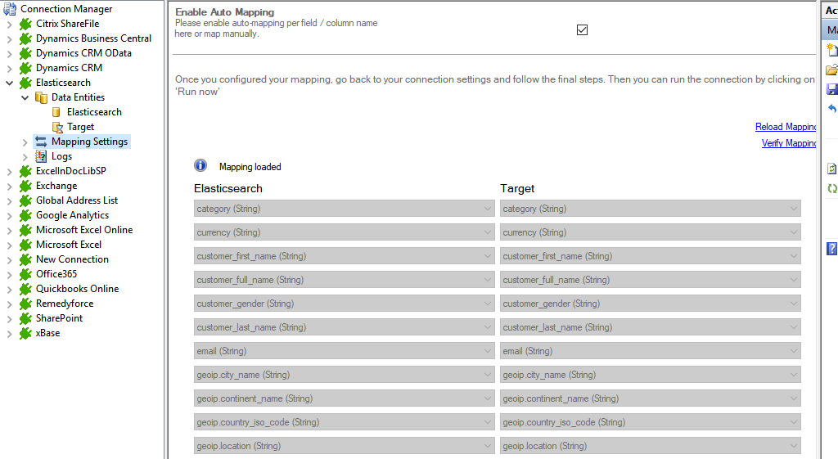Click the Mapping Settings arrows icon
The width and height of the screenshot is (838, 459).
click(x=41, y=142)
